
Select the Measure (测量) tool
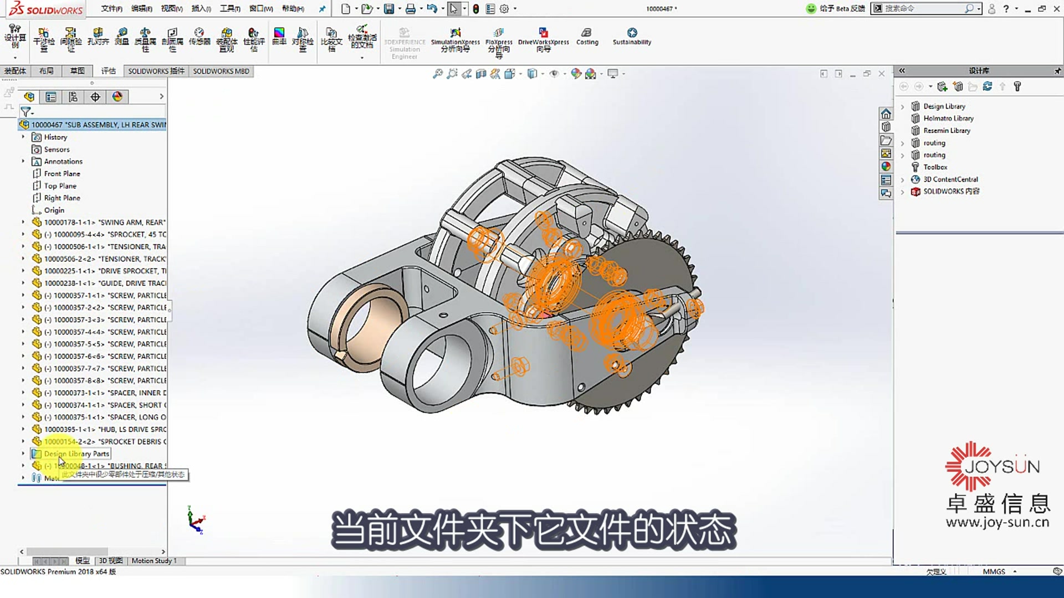pyautogui.click(x=121, y=37)
